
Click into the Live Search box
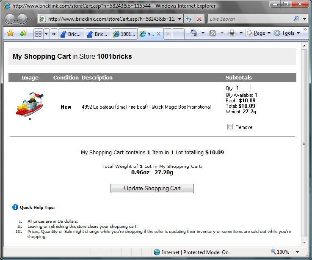(250, 19)
